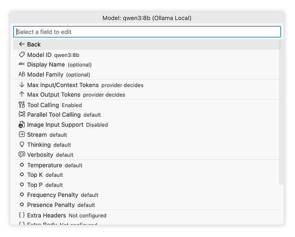
Task: Click the tools icon for Tool Calling
Action: 22,105
